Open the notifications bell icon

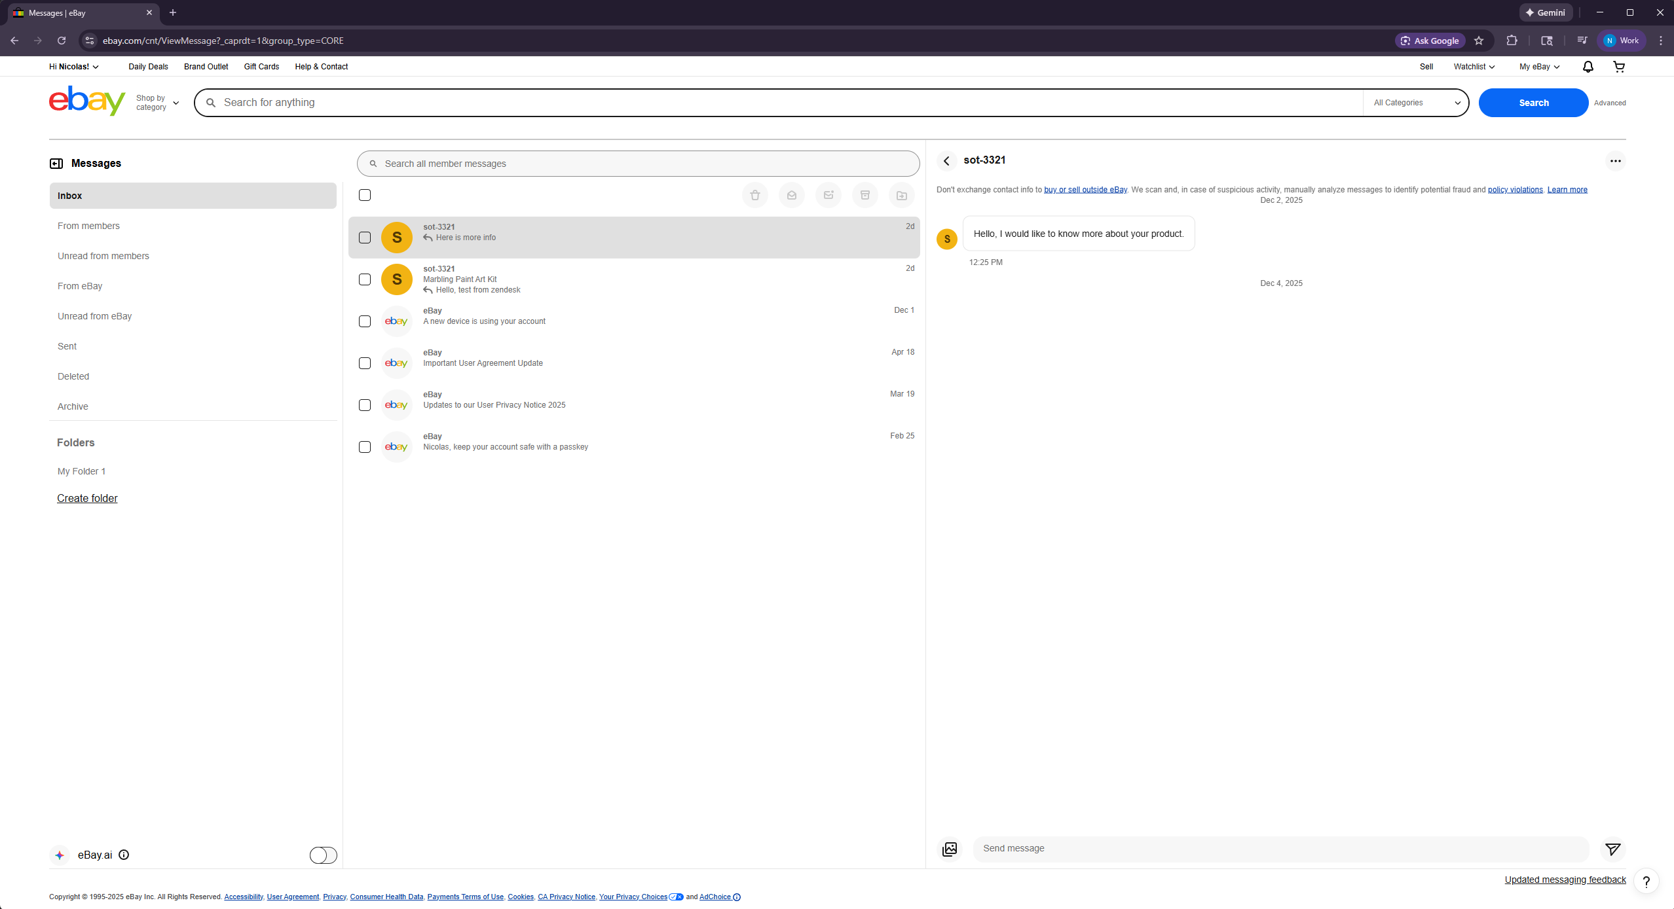point(1588,67)
